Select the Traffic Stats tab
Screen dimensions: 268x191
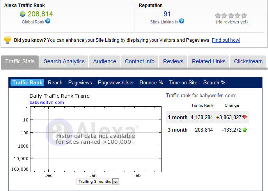click(20, 61)
